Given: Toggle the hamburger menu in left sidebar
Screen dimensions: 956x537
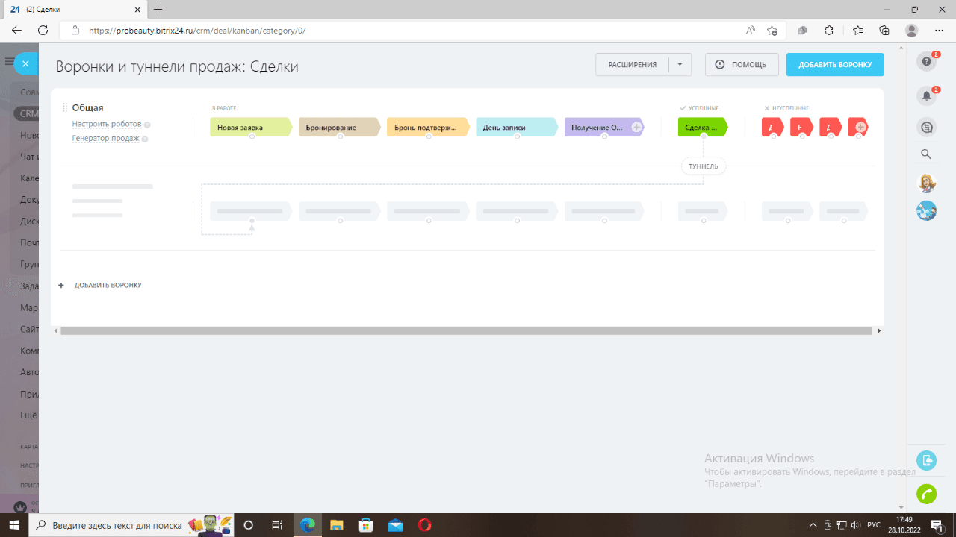Looking at the screenshot, I should point(9,62).
